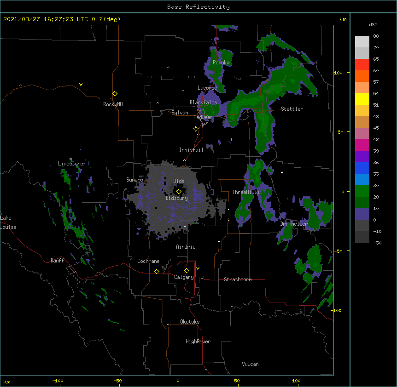Click the green 30 dBZ legend swatch

point(362,191)
